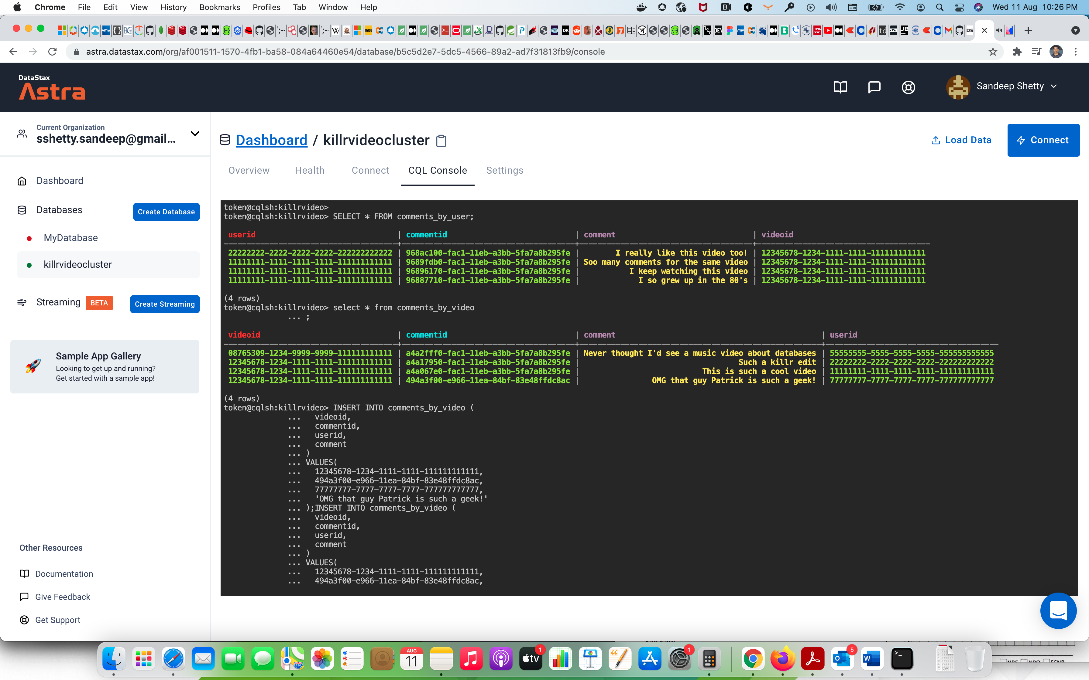Open the Bookmarks menu in menu bar
Image resolution: width=1089 pixels, height=680 pixels.
pos(220,7)
